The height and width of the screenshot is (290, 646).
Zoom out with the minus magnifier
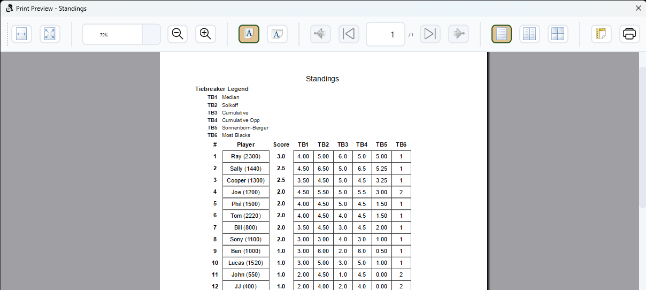178,34
